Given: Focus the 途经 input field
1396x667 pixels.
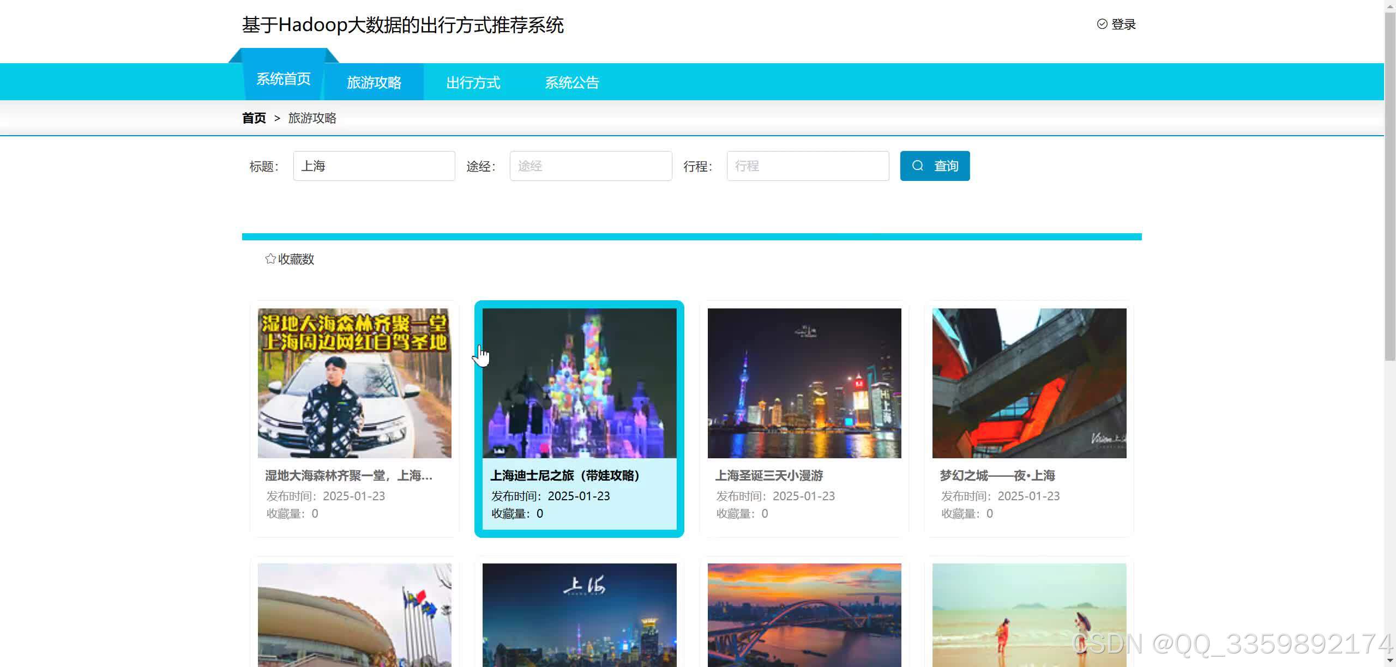Looking at the screenshot, I should click(x=591, y=166).
